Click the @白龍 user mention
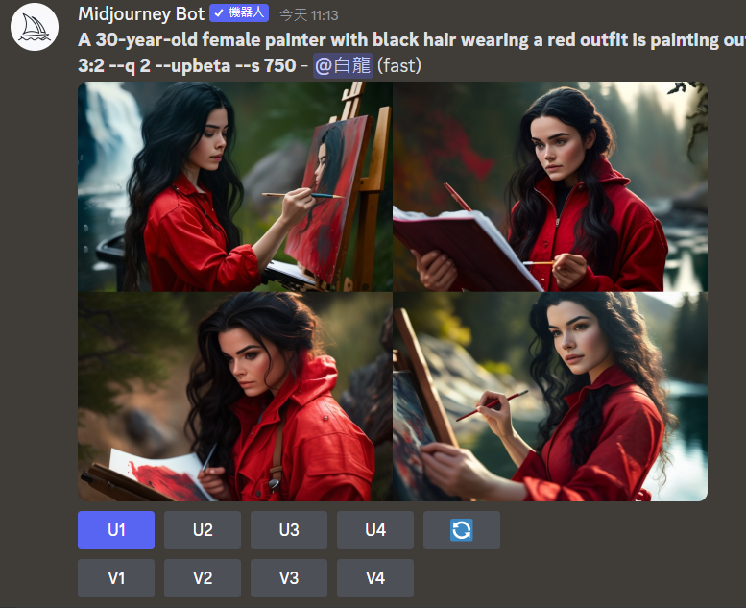Screen dimensions: 746x608 coord(343,65)
